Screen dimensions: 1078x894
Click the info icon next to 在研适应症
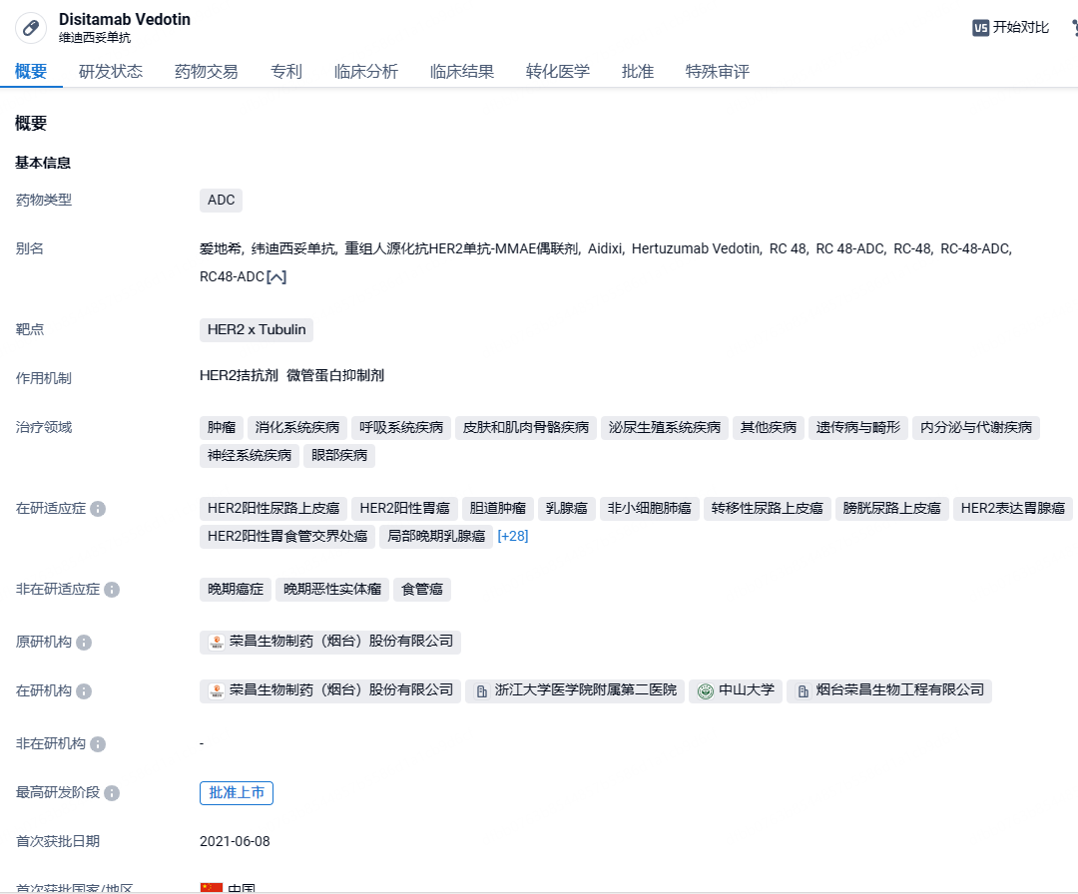tap(98, 509)
